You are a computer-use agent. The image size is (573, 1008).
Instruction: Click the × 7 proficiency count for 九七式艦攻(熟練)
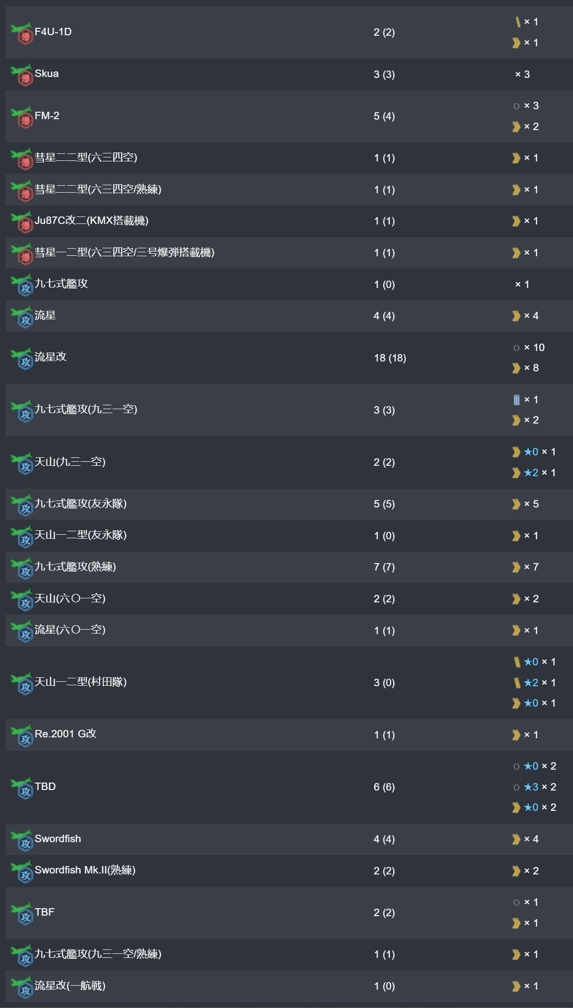[x=531, y=567]
